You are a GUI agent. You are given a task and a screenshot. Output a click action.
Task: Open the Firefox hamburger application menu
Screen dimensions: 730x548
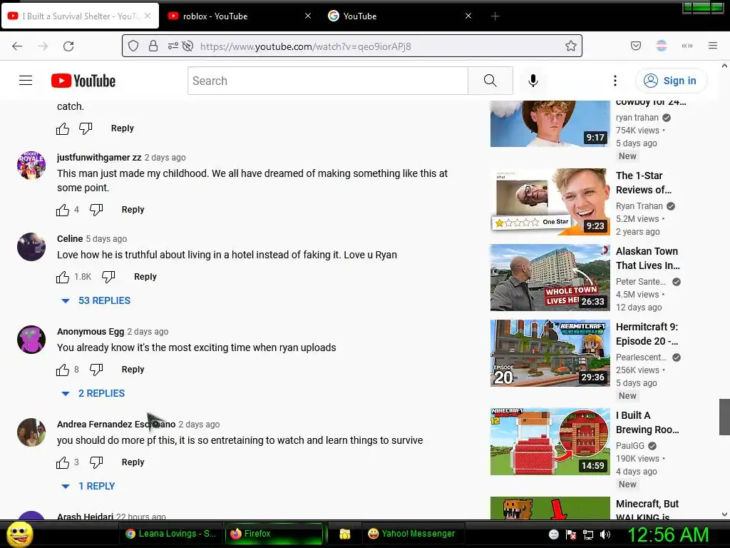pyautogui.click(x=713, y=46)
